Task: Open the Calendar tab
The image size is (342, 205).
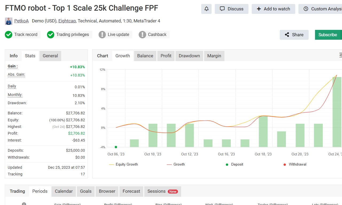Action: [x=64, y=191]
